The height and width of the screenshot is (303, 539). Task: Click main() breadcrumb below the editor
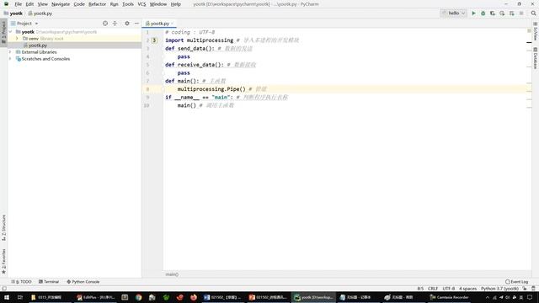(172, 274)
